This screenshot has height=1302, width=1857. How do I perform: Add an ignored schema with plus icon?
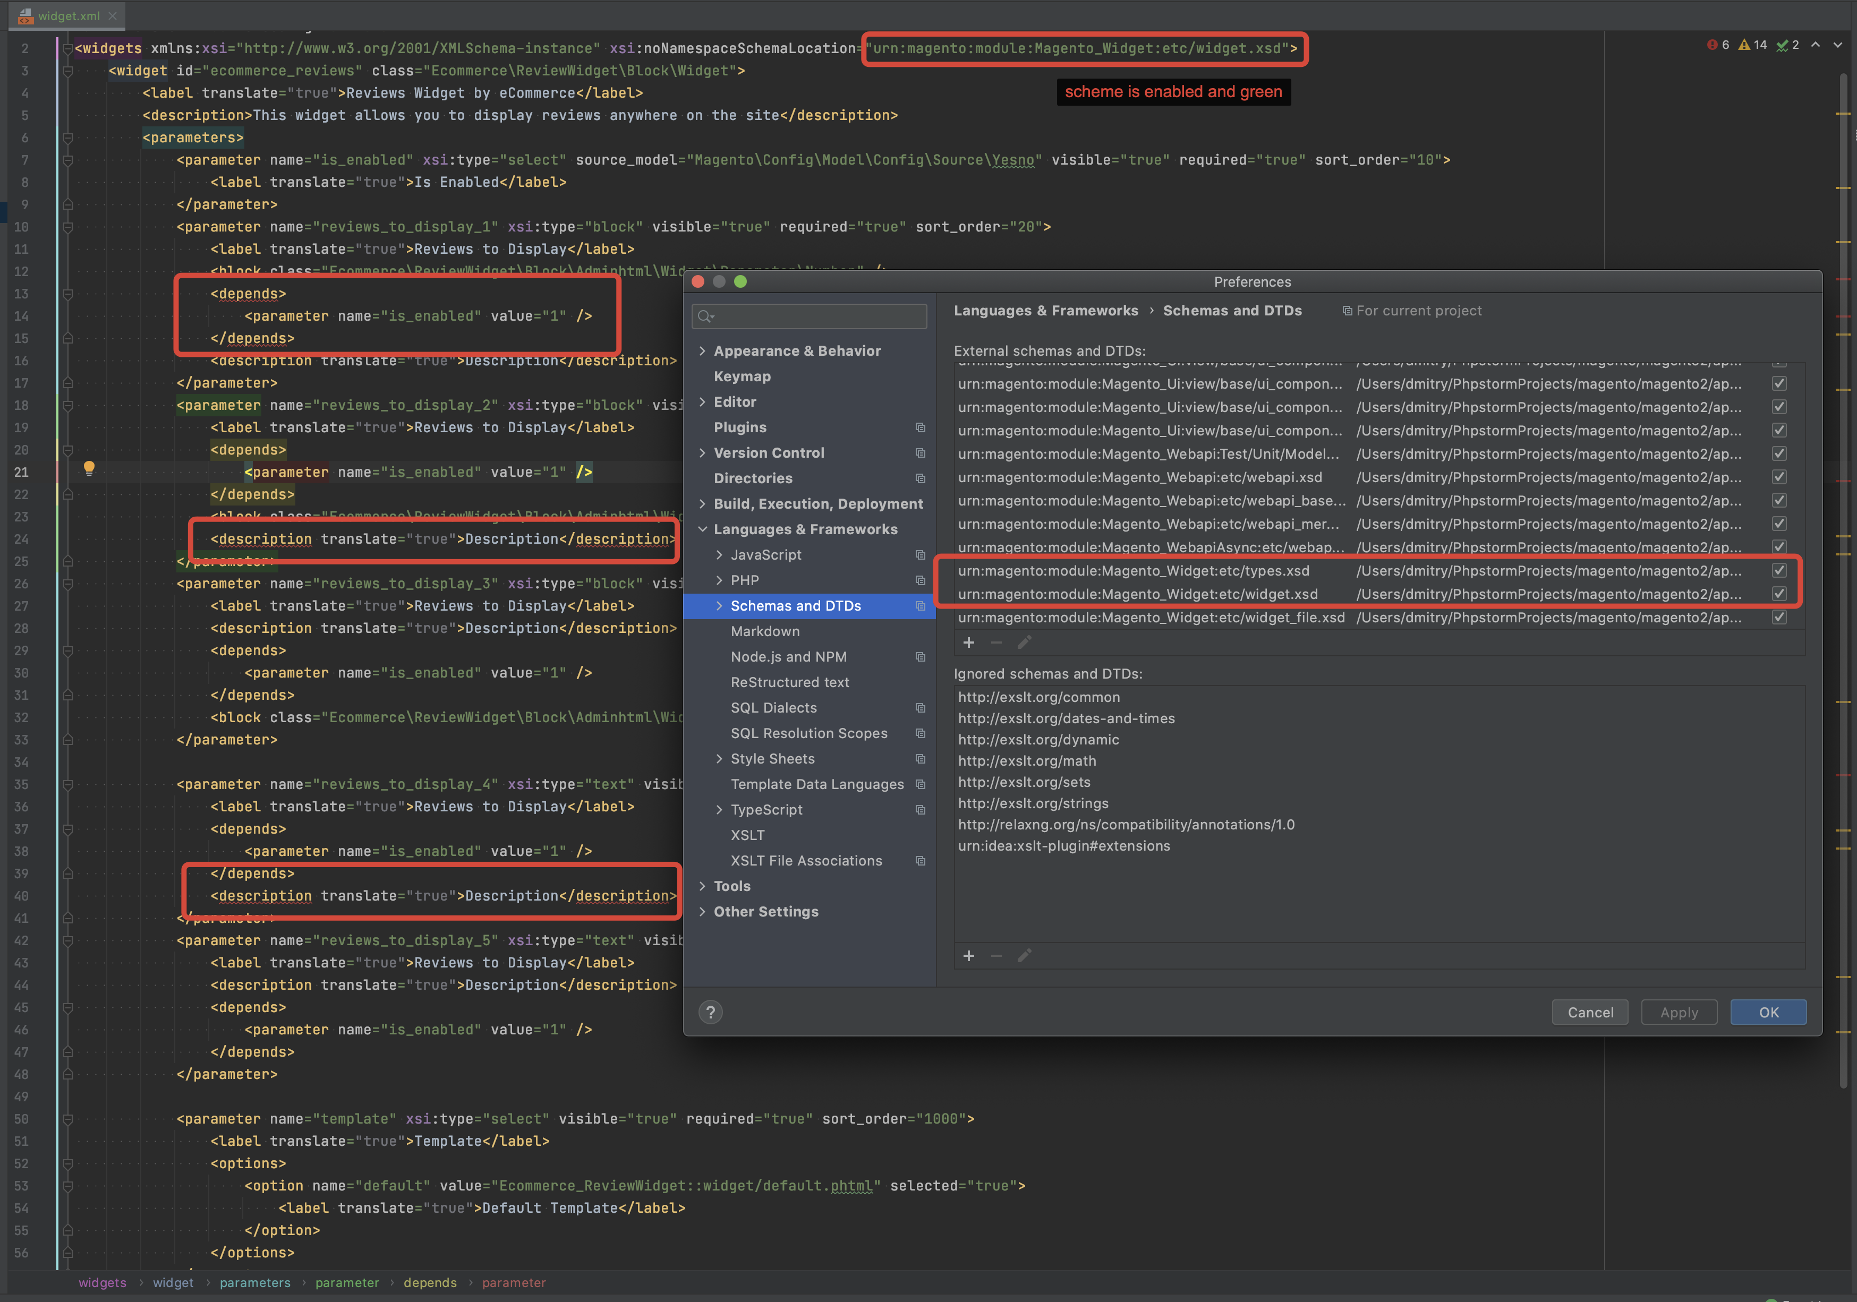pos(968,956)
